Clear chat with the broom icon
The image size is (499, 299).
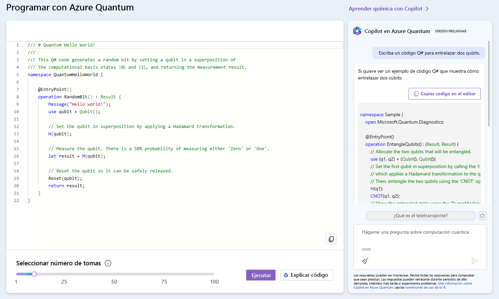click(365, 261)
